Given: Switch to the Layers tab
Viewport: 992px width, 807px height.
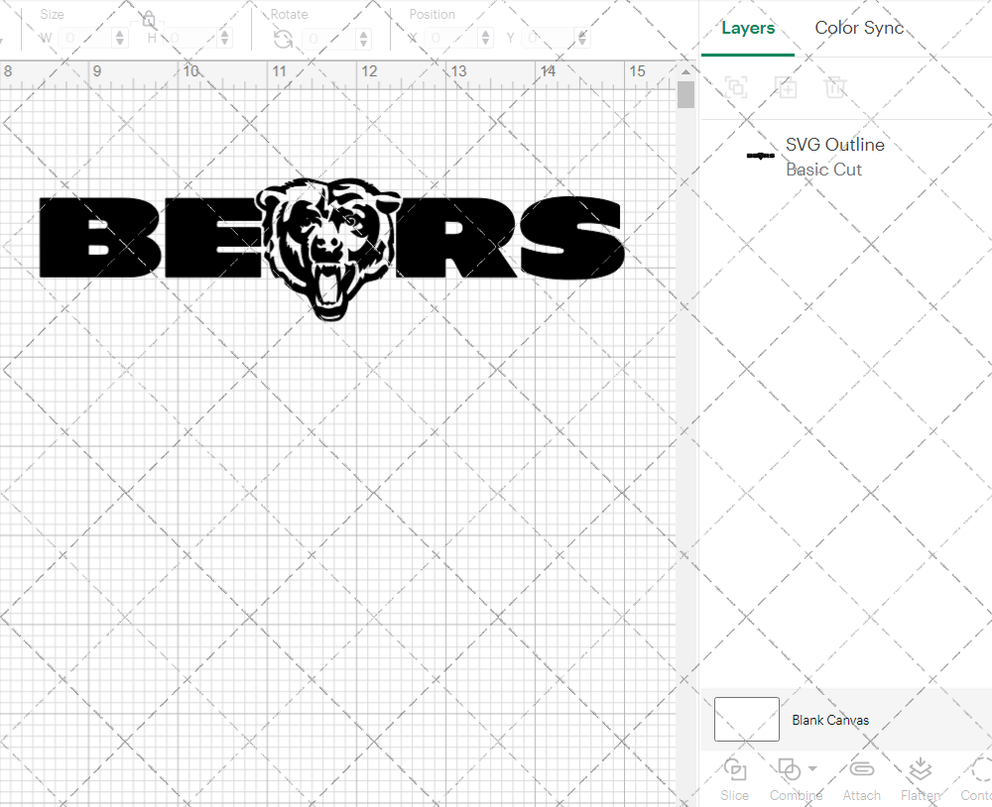Looking at the screenshot, I should click(748, 28).
